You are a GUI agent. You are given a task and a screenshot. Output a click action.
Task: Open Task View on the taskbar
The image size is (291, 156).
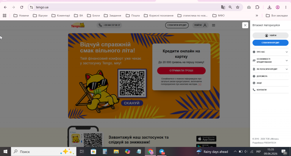(x=82, y=151)
